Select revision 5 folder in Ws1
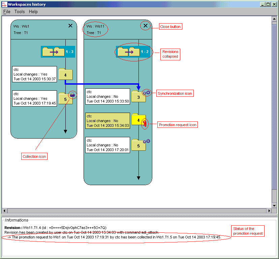Image resolution: width=279 pixels, height=259 pixels. coord(65,98)
